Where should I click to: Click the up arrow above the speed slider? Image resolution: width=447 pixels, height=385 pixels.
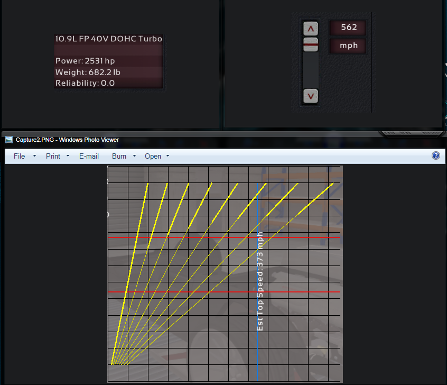pos(311,29)
